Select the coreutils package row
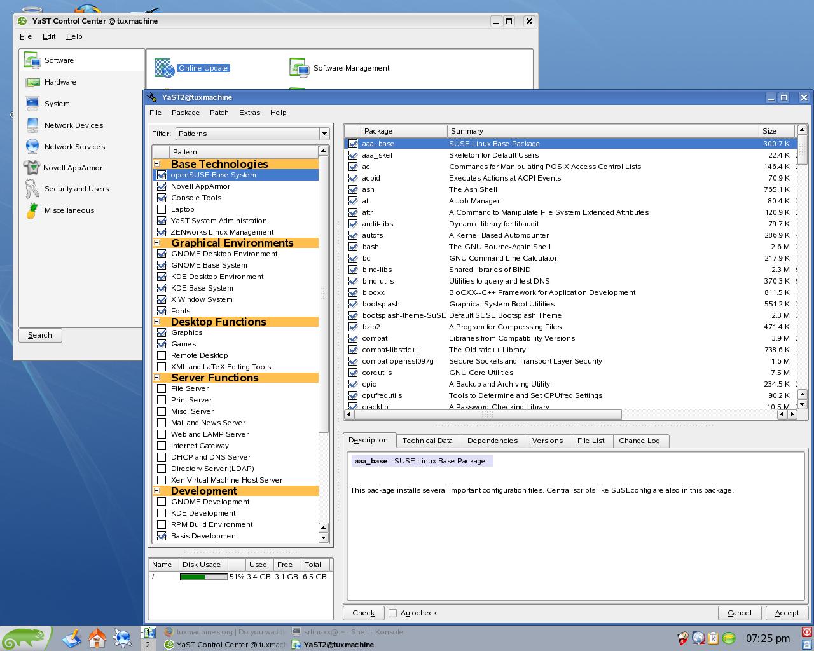 (x=570, y=373)
